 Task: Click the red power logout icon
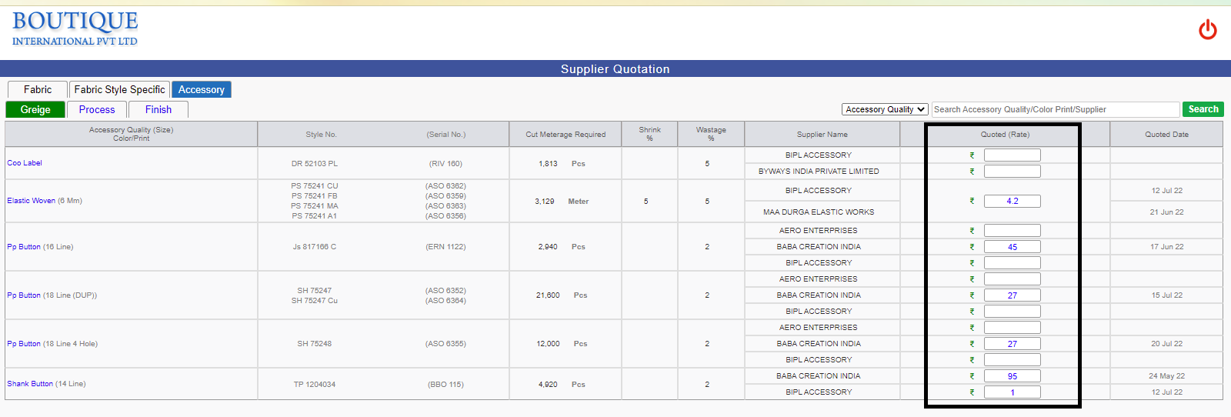tap(1208, 29)
